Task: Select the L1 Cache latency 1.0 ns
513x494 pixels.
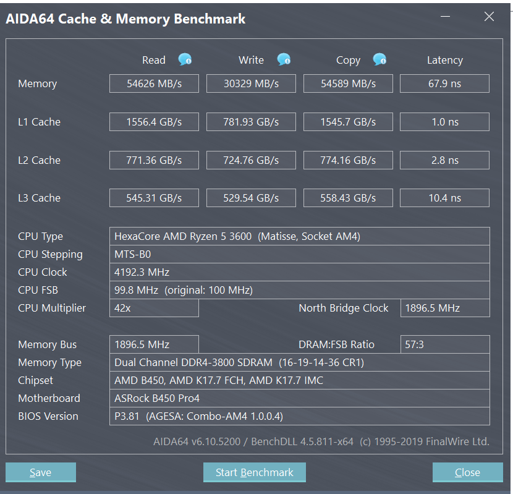Action: (x=444, y=122)
